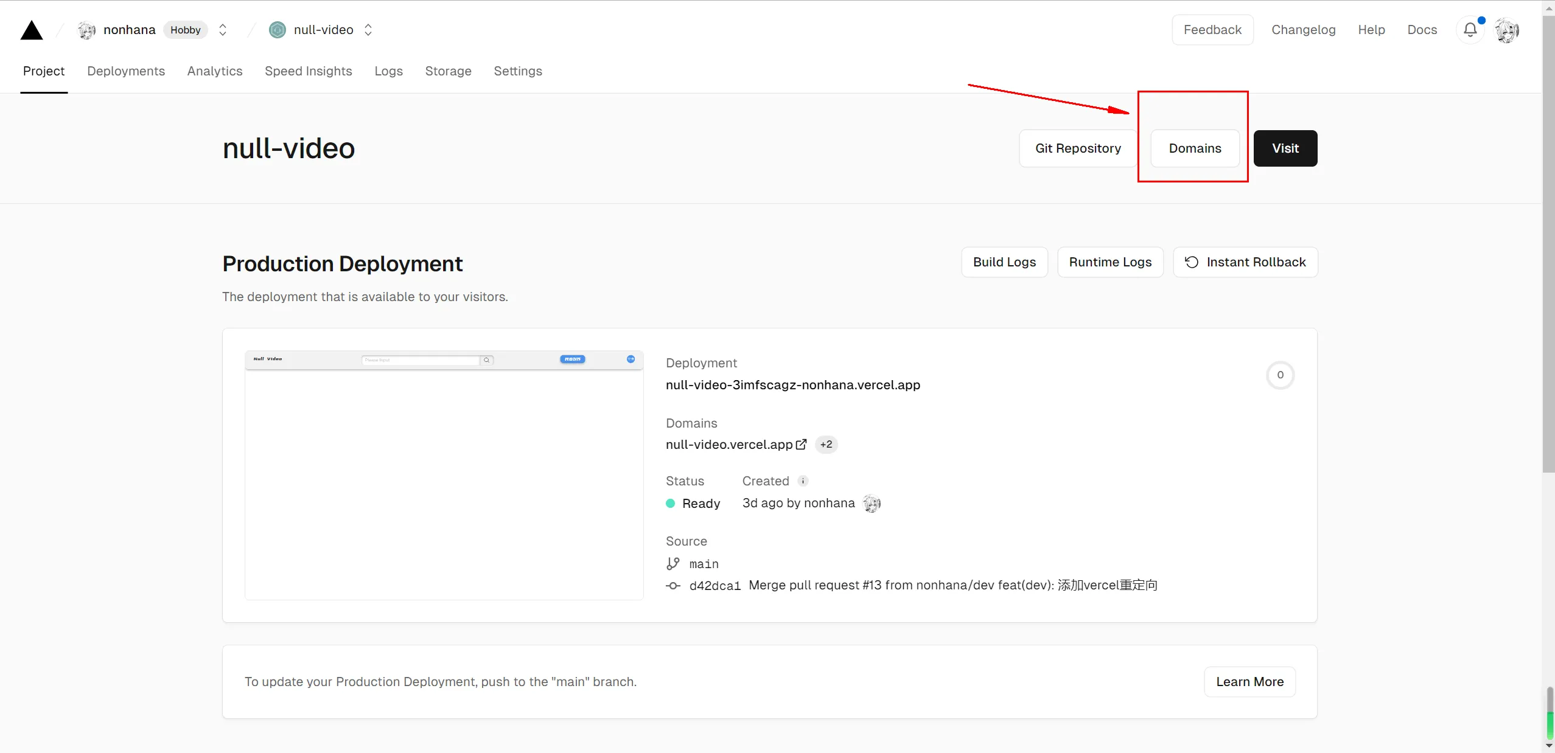
Task: Click the circular 0 progress indicator
Action: tap(1280, 375)
